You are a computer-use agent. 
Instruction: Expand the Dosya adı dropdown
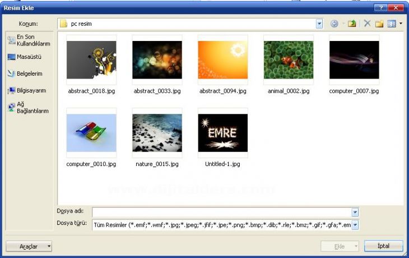pyautogui.click(x=355, y=212)
